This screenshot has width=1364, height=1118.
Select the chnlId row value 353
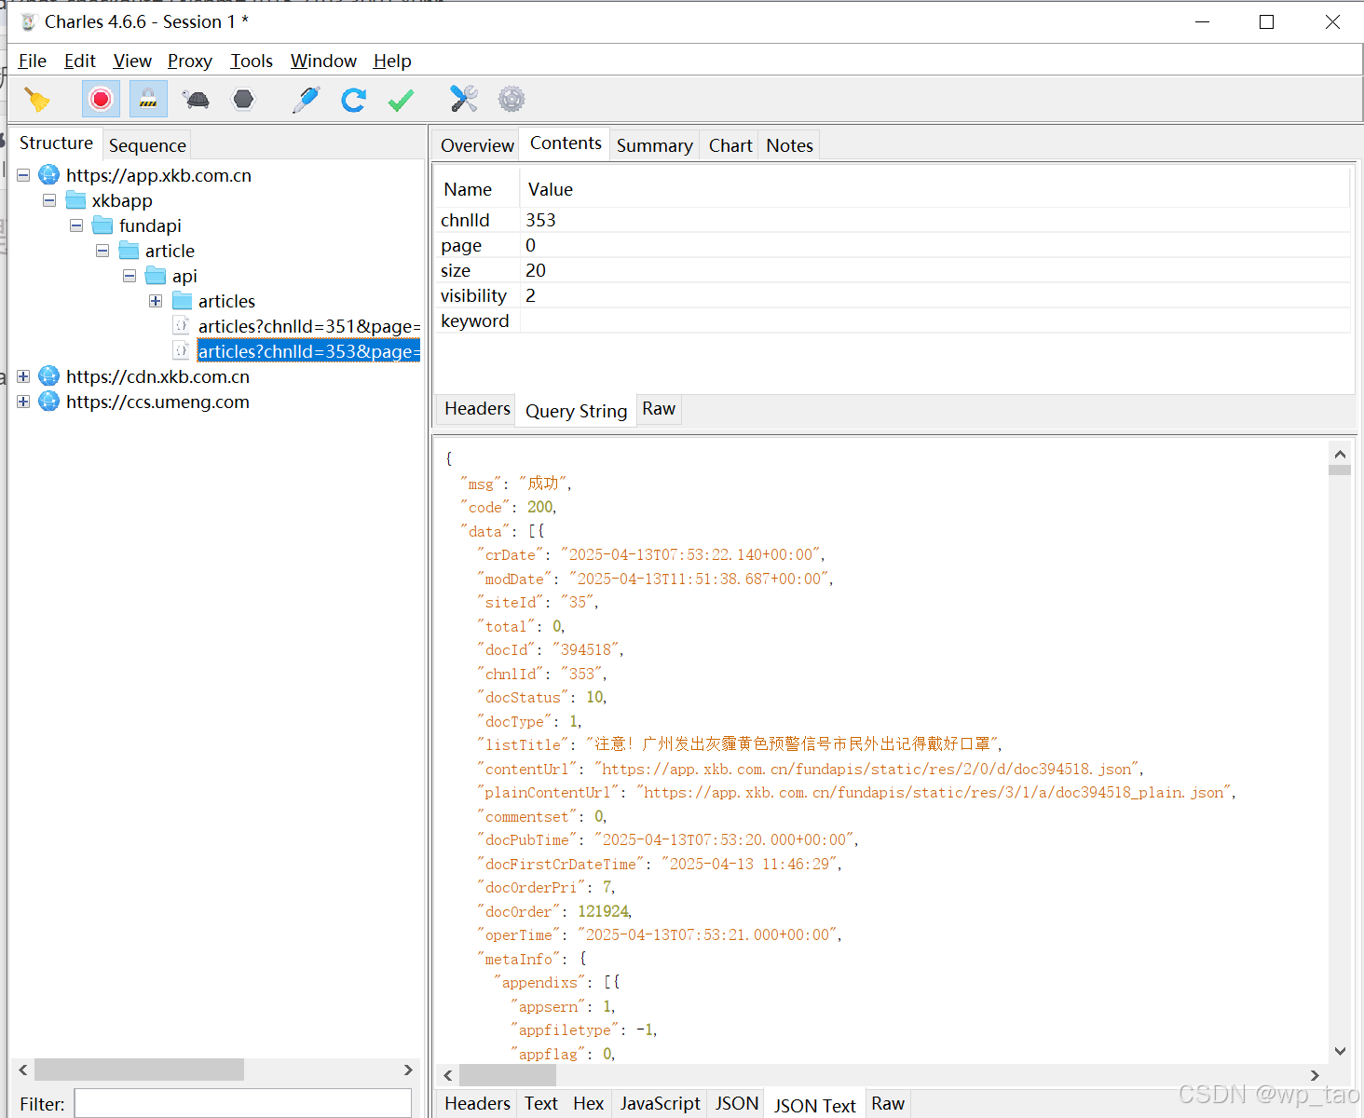coord(540,220)
